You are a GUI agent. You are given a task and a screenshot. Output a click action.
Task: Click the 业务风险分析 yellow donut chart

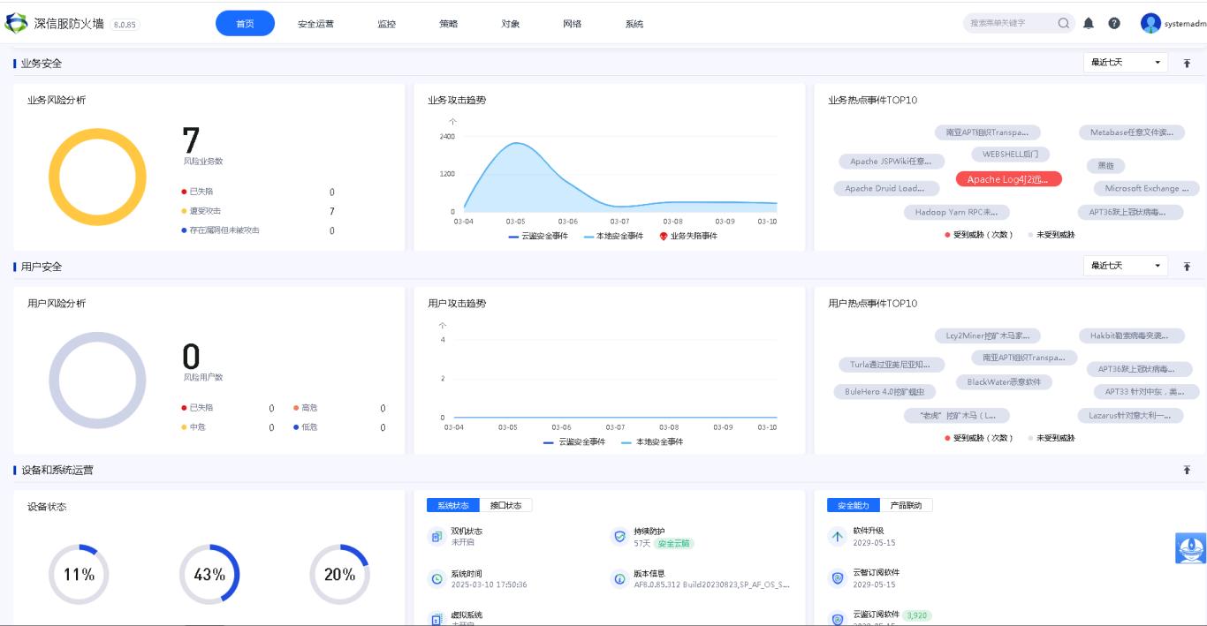pyautogui.click(x=97, y=177)
